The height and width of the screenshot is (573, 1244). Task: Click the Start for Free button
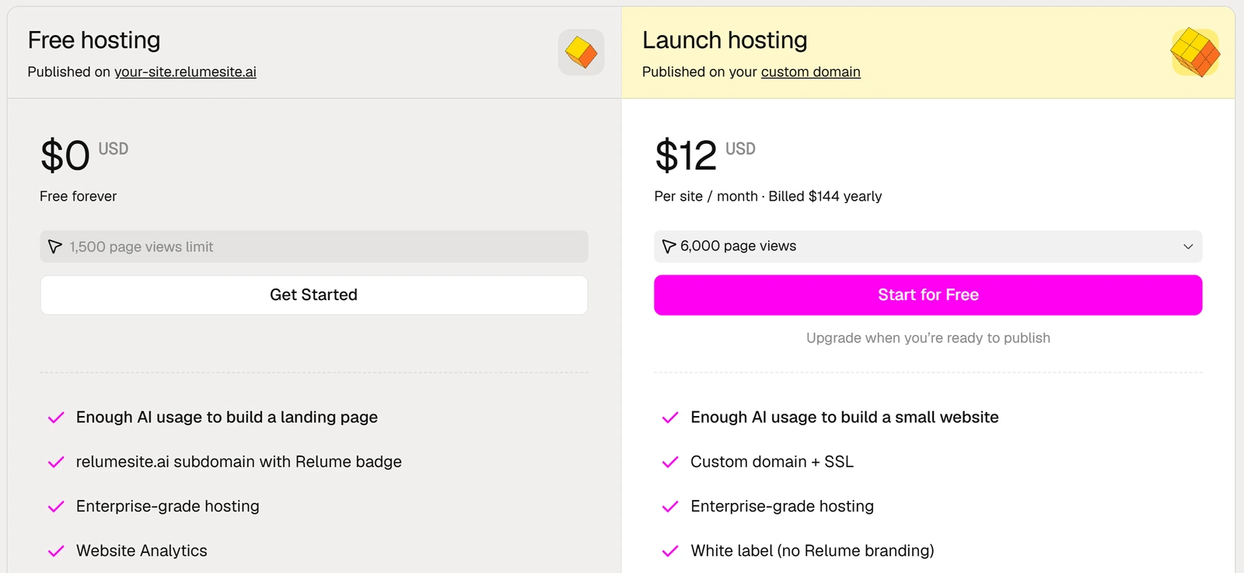928,295
